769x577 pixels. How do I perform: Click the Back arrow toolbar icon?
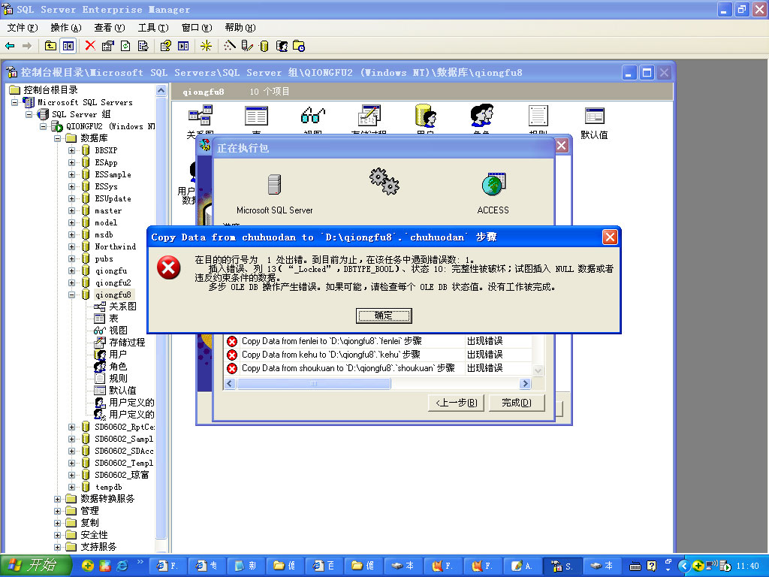tap(10, 46)
